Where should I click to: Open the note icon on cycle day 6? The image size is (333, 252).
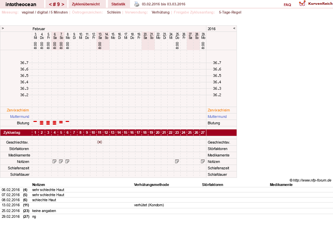[x=68, y=162]
